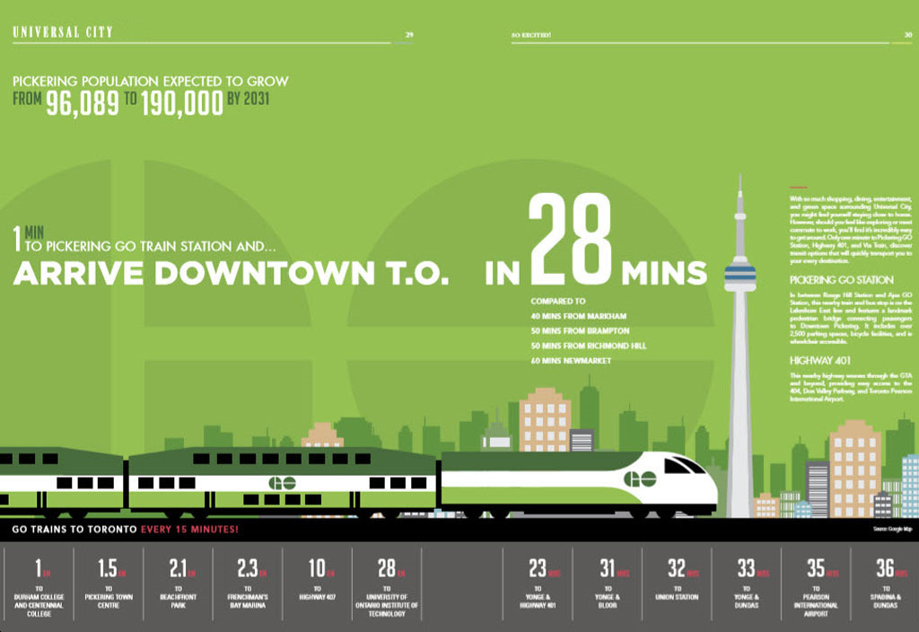Screen dimensions: 919x632
Task: Select the Highway 401 heading
Action: 818,360
